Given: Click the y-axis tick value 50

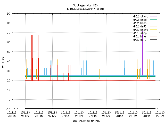Looking at the screenshot, I should (9, 52).
